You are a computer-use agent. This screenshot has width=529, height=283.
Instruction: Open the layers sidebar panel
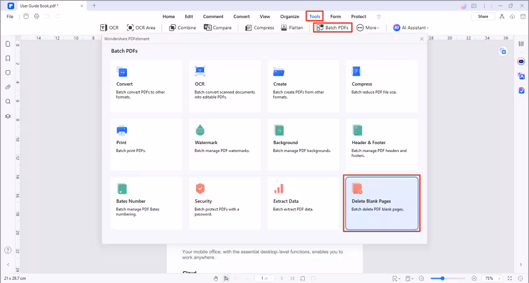[7, 117]
